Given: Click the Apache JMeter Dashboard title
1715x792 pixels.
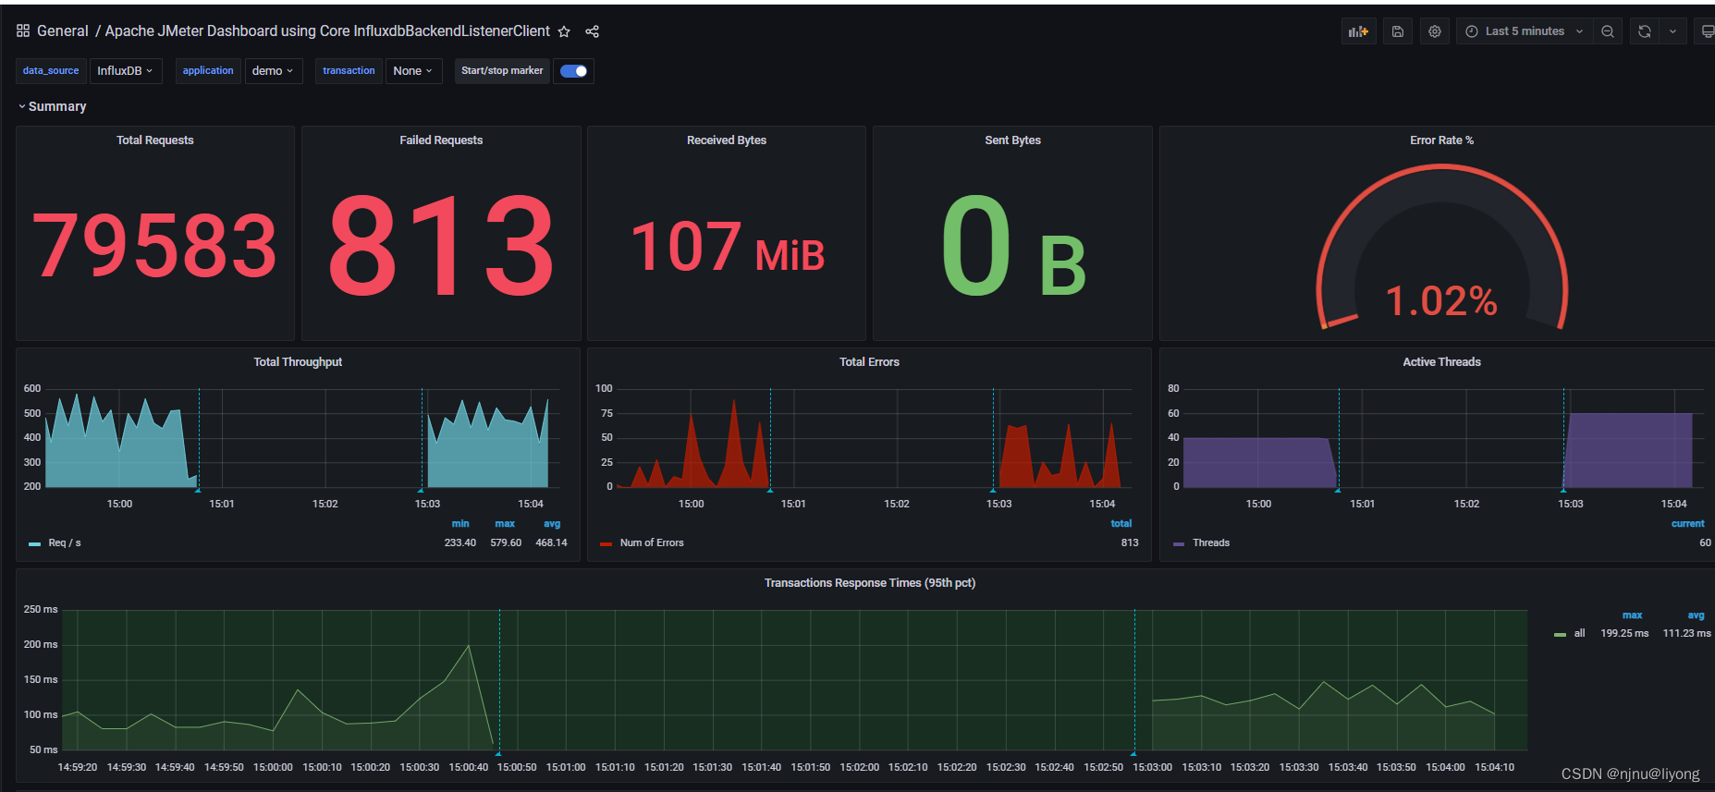Looking at the screenshot, I should (327, 31).
